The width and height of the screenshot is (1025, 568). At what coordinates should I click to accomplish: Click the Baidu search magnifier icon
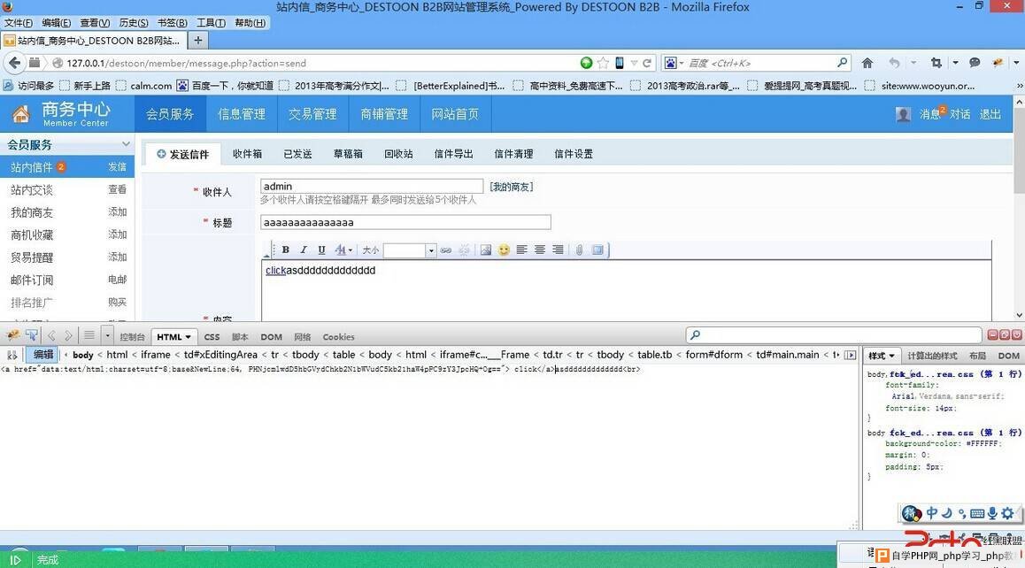point(842,63)
